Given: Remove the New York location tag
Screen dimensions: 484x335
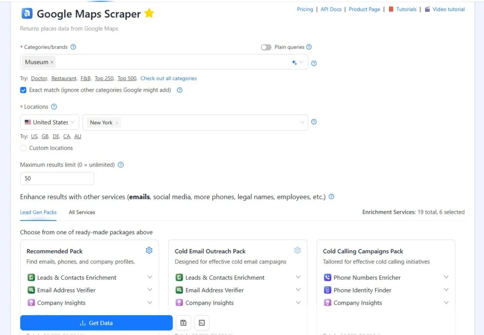Looking at the screenshot, I should click(x=117, y=123).
